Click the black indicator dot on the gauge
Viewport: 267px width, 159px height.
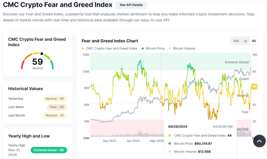click(x=42, y=54)
